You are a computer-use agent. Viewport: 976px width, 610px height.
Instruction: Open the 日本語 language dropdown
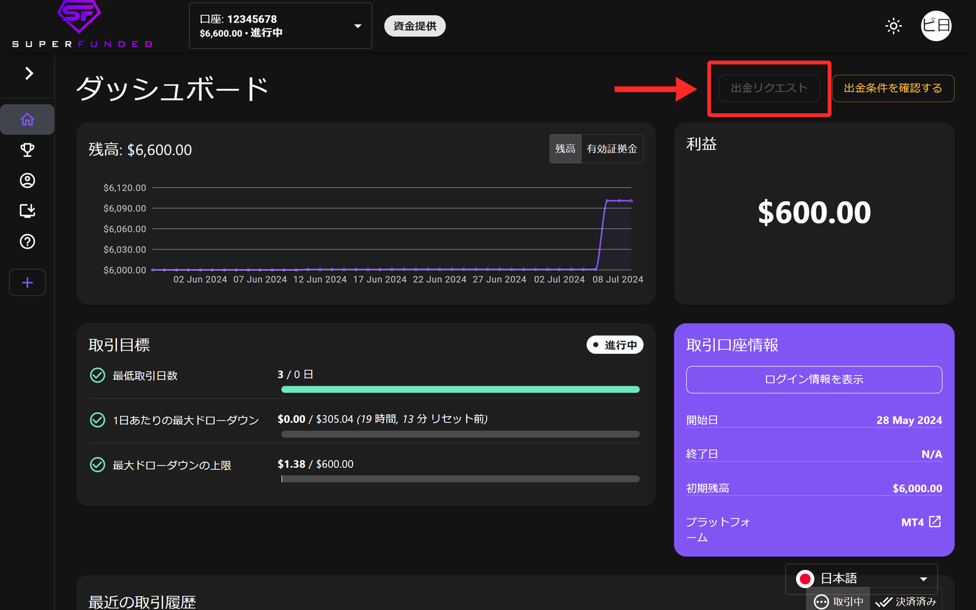point(861,579)
